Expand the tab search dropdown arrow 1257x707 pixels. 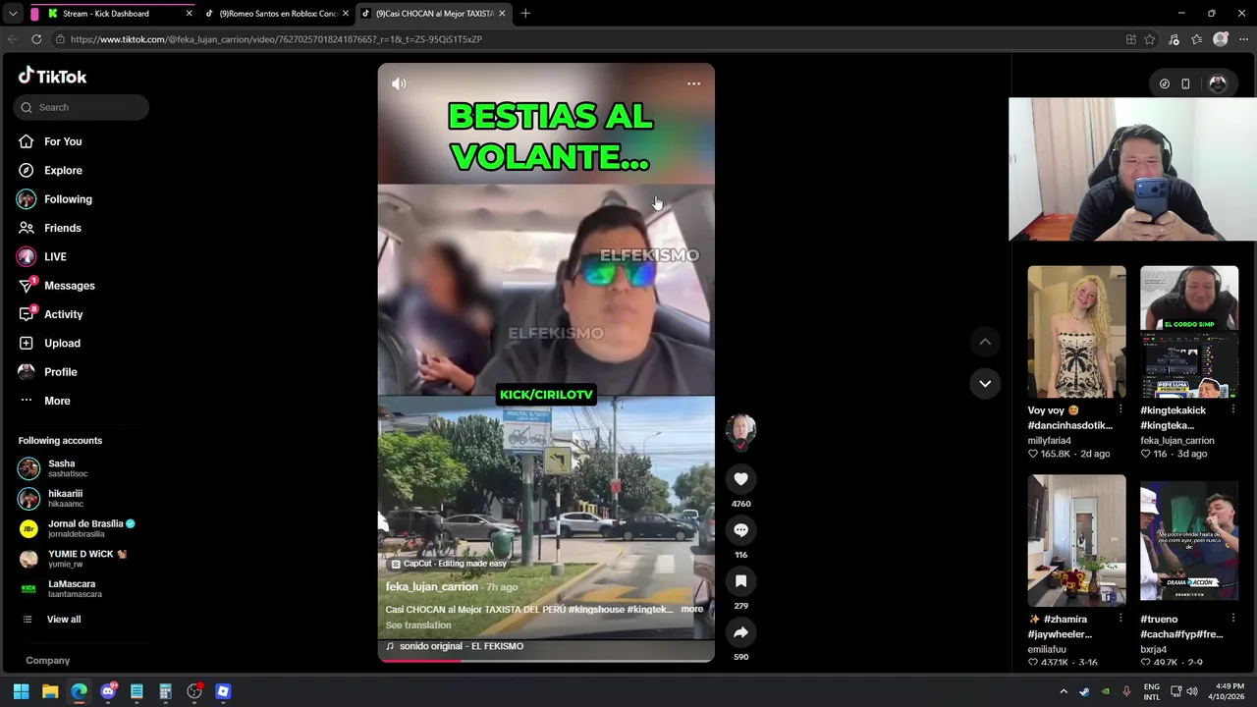click(x=13, y=14)
